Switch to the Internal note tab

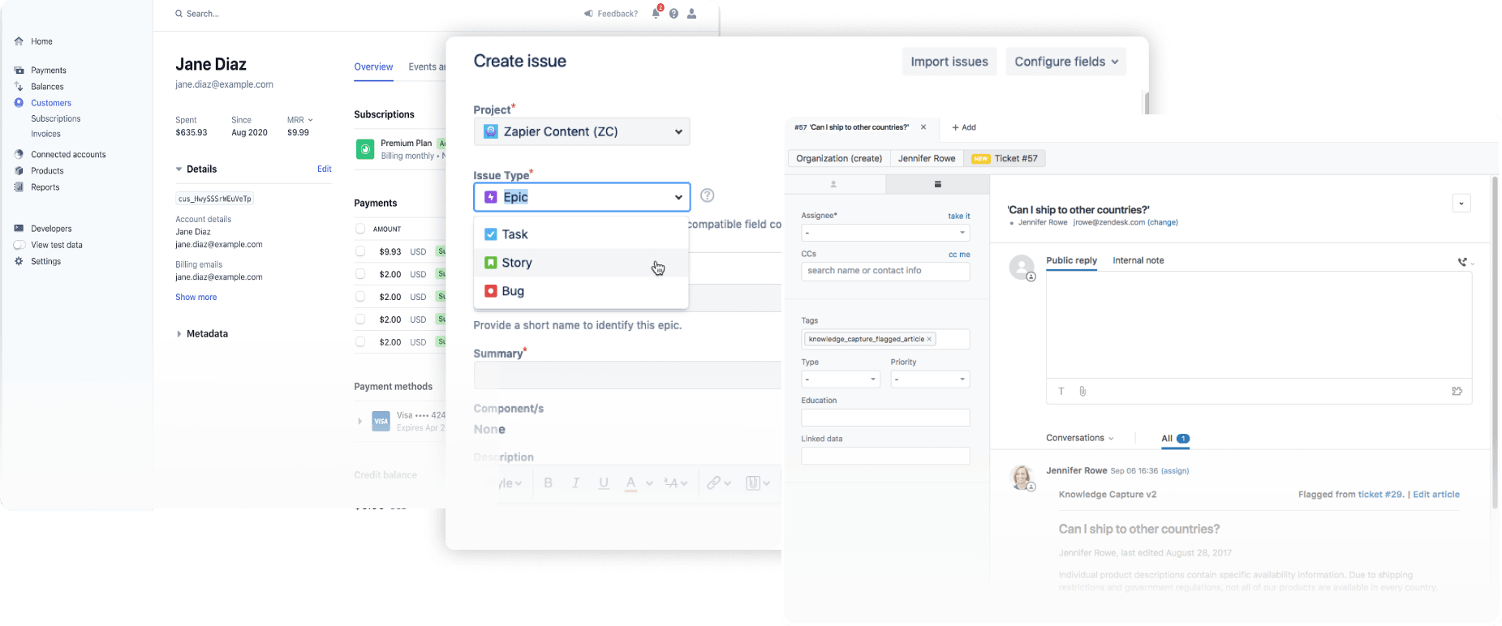(1138, 260)
